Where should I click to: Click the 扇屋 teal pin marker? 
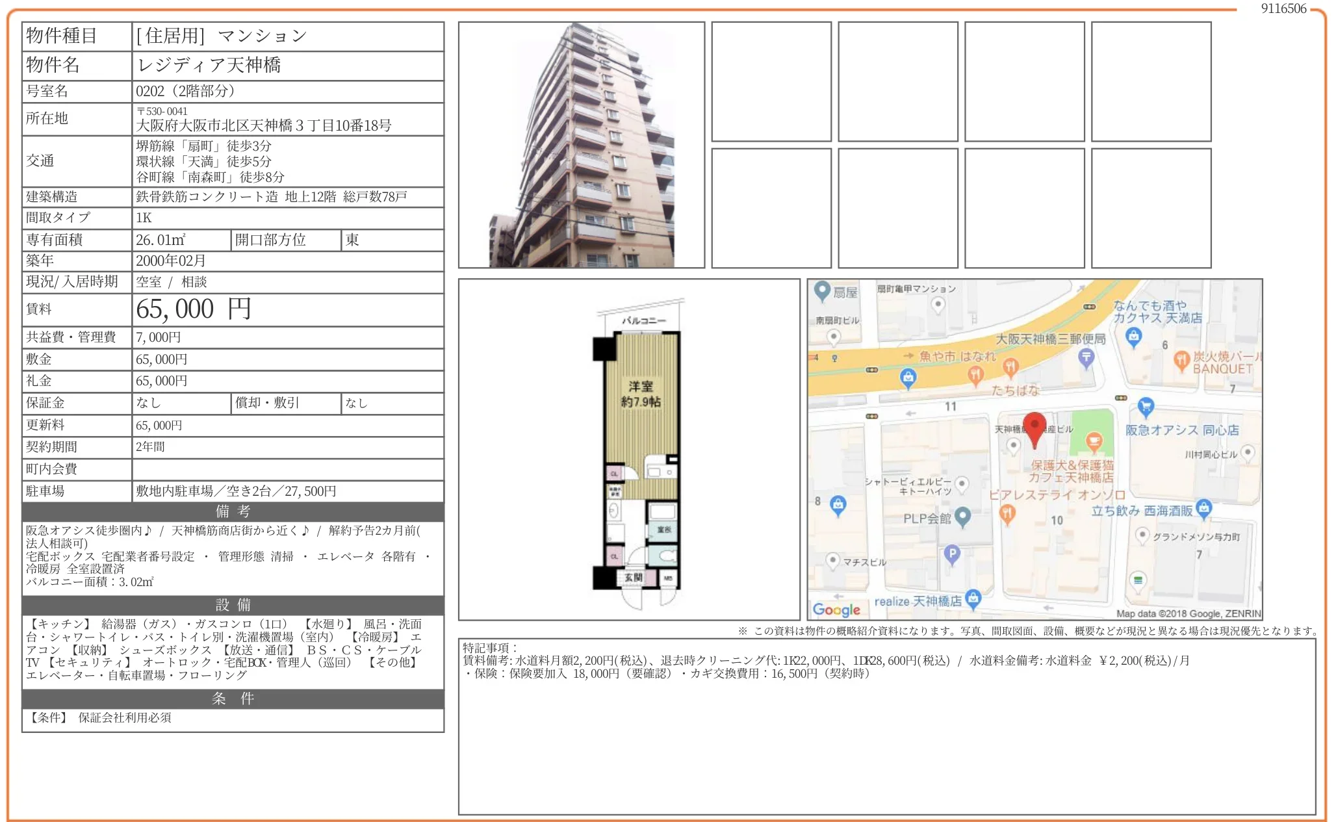(x=823, y=290)
